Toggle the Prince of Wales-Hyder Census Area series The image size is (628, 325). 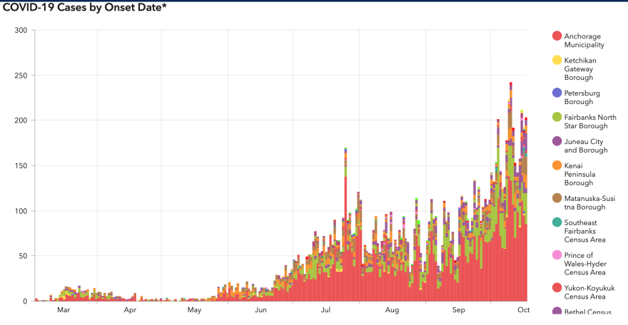(583, 263)
